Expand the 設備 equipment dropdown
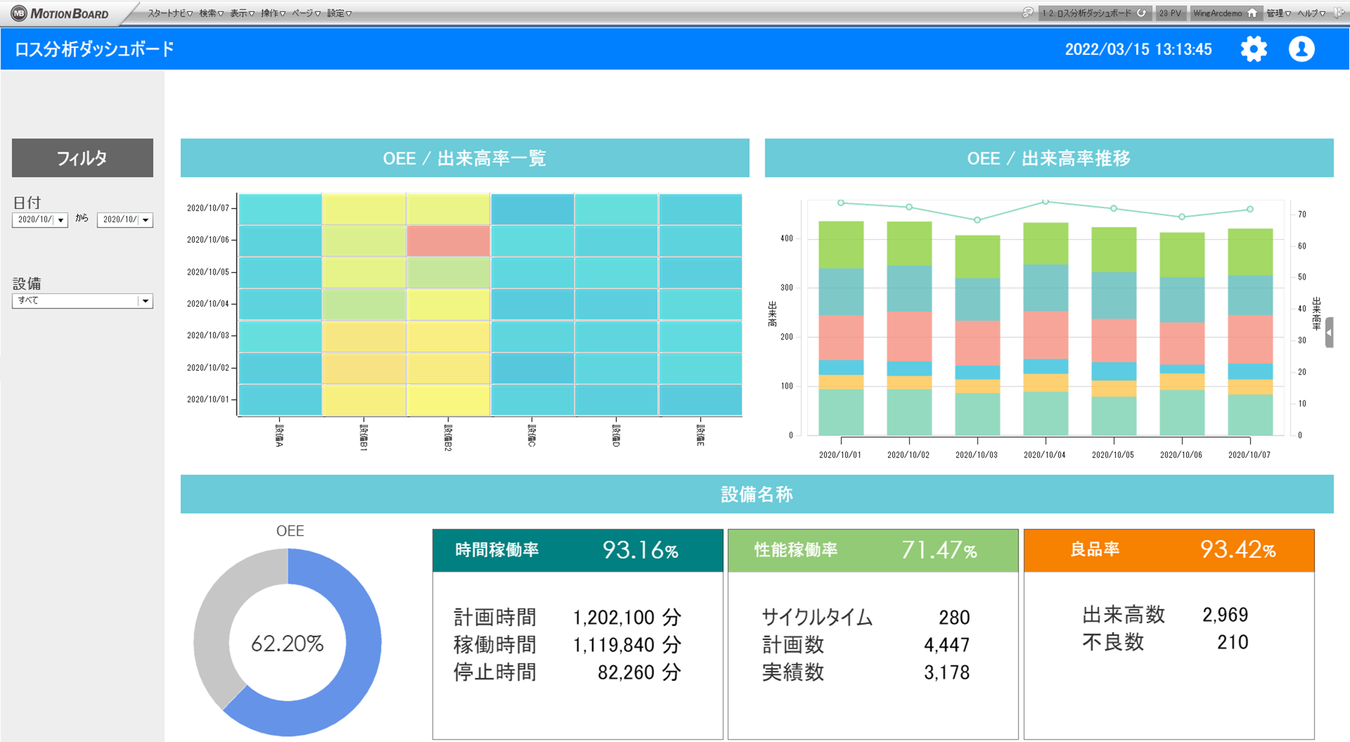 tap(145, 301)
